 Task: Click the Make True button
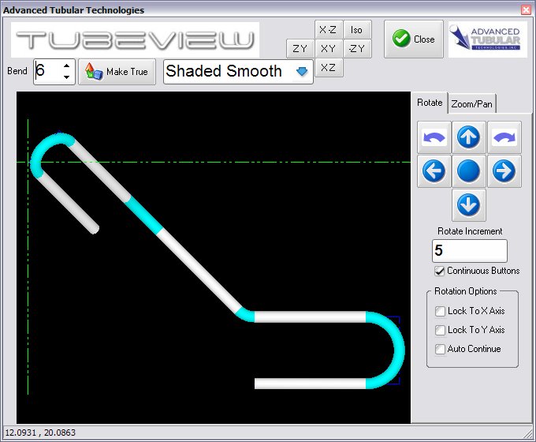(117, 71)
